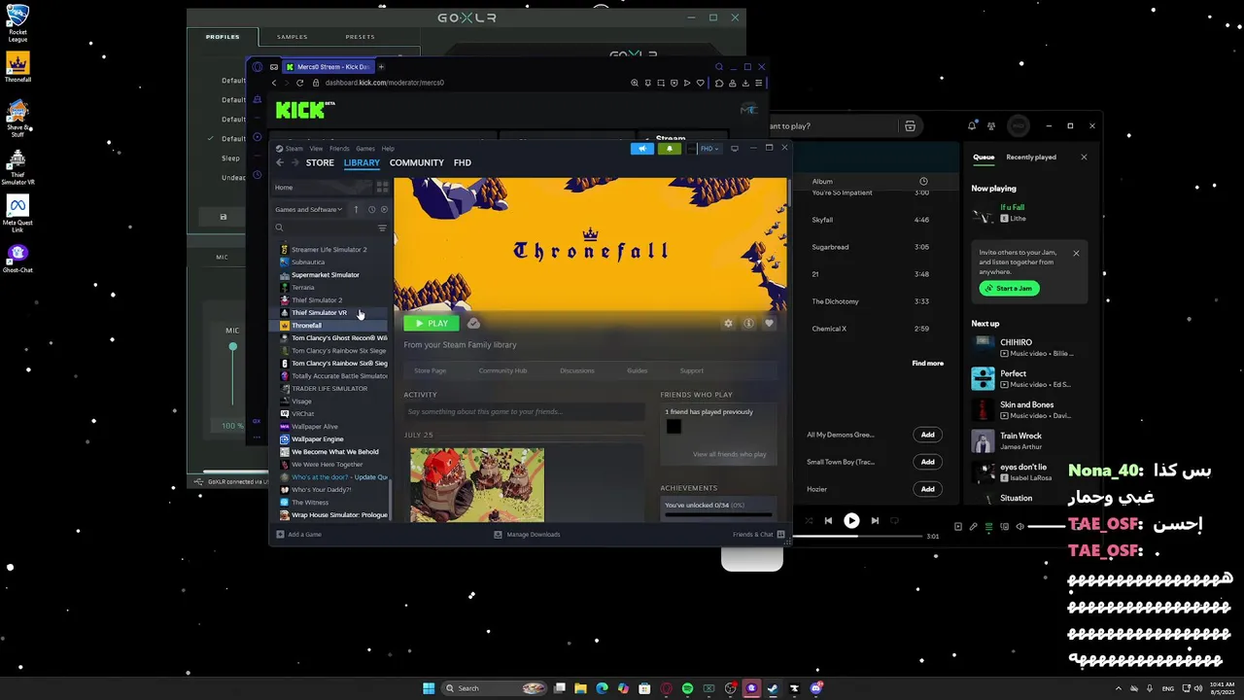Open View menu in Steam

pos(316,149)
